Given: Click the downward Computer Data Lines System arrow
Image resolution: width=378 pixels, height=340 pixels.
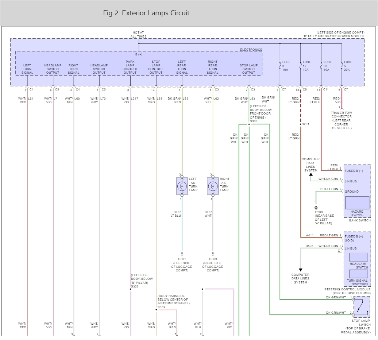Looking at the screenshot, I should pos(300,269).
